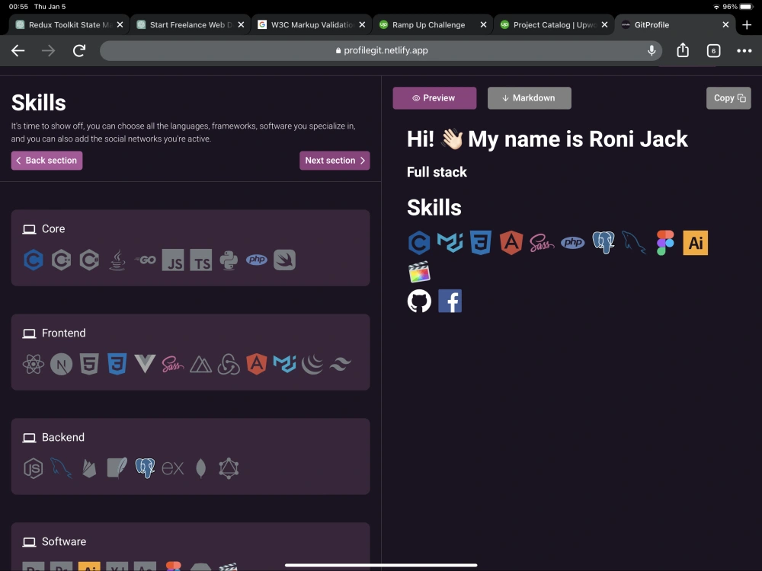Click the Illustrator icon in the preview

coord(696,243)
